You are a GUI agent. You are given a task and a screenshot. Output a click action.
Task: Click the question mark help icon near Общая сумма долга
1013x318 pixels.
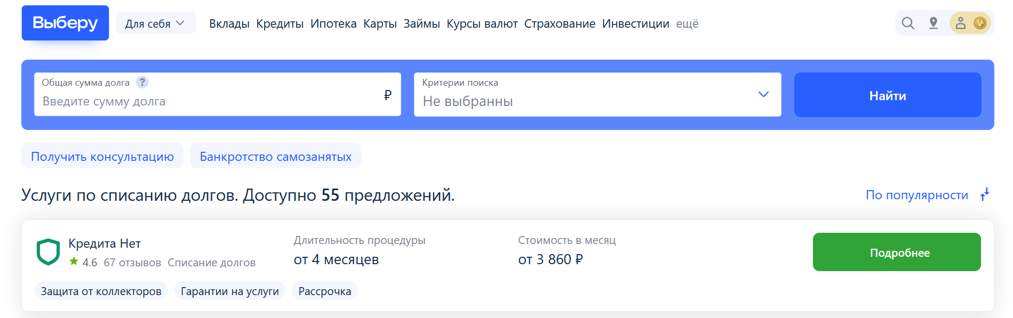(142, 82)
